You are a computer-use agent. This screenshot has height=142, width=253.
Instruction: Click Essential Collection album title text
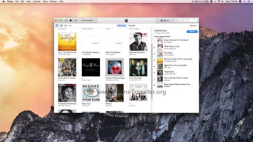coord(137,52)
